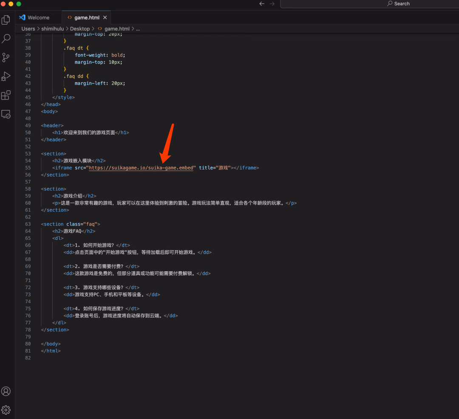Click the closing </body> tag
Viewport: 459px width, 419px height.
coord(51,344)
